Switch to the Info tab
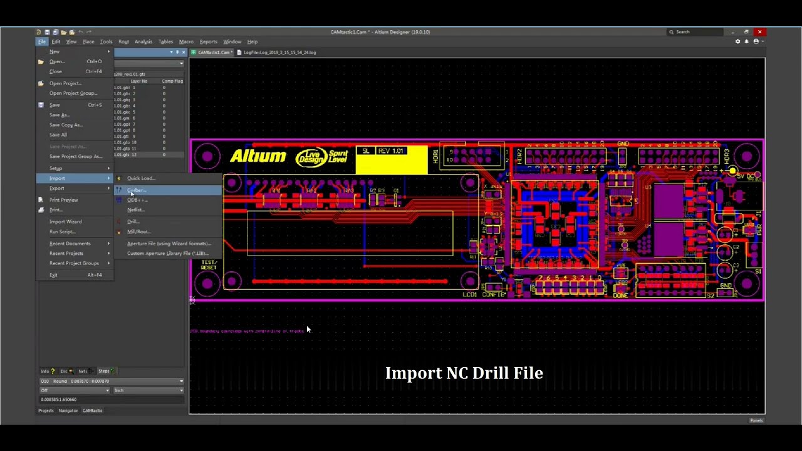The width and height of the screenshot is (802, 451). click(48, 371)
